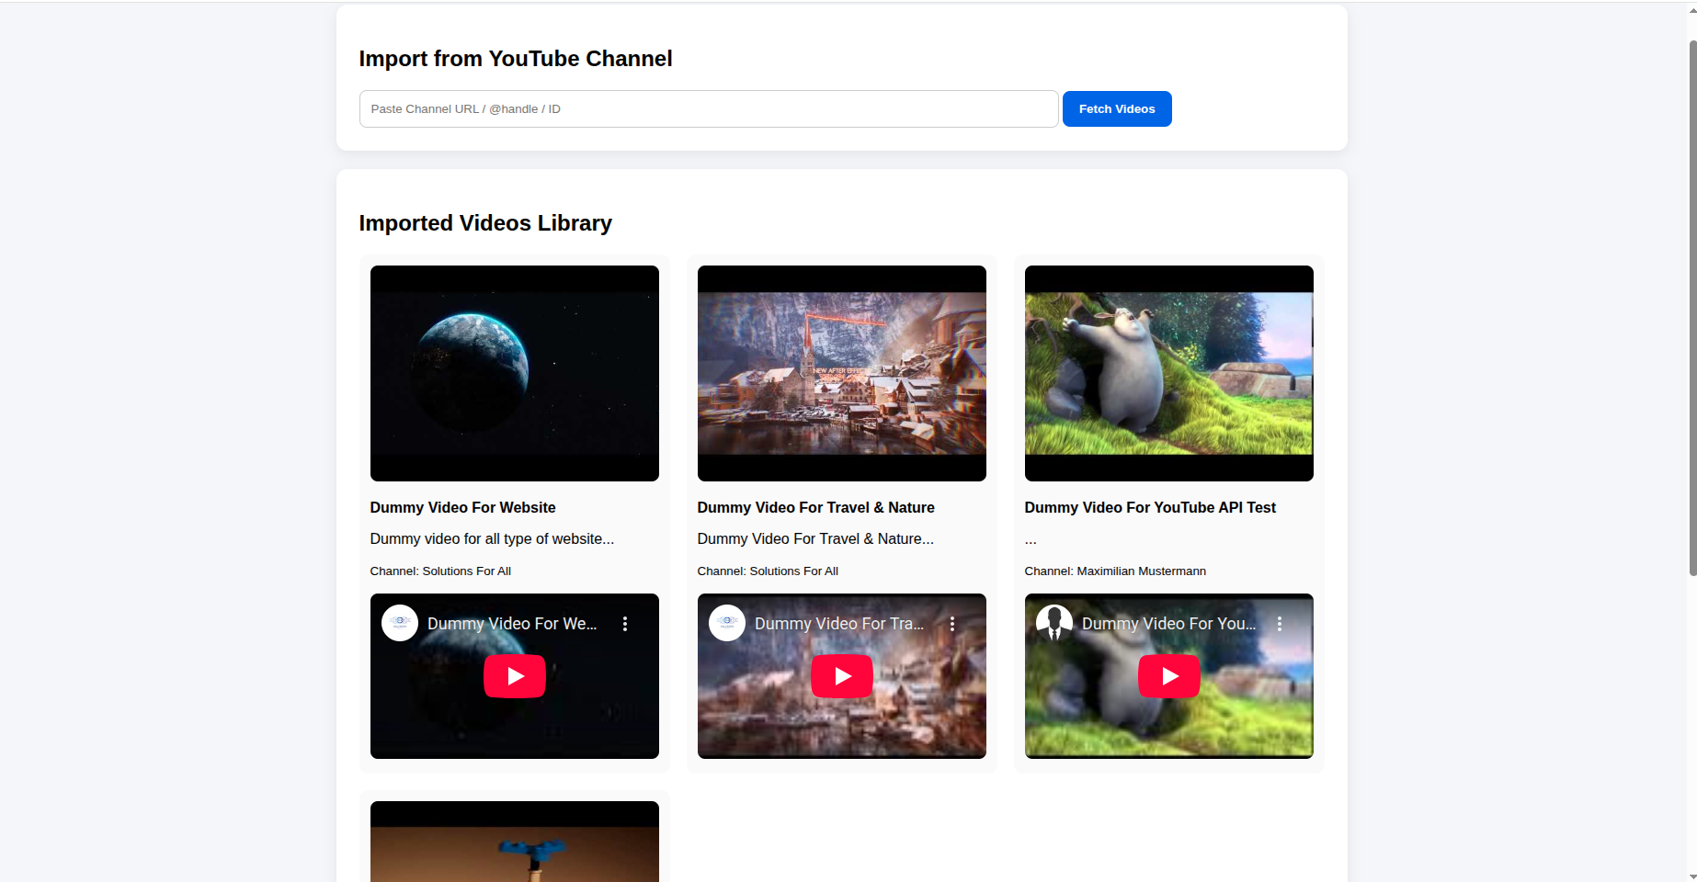
Task: Click Solutions For All avatar on Website embed
Action: (400, 623)
